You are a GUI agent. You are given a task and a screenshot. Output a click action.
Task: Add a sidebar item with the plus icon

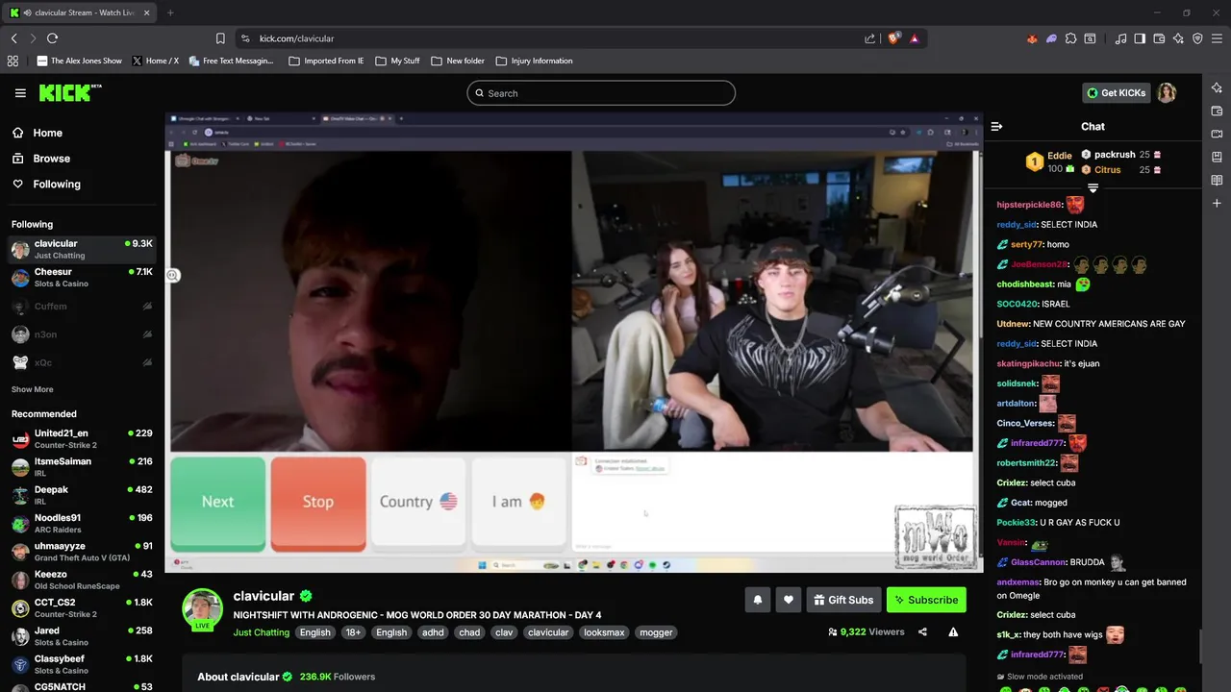[1217, 203]
